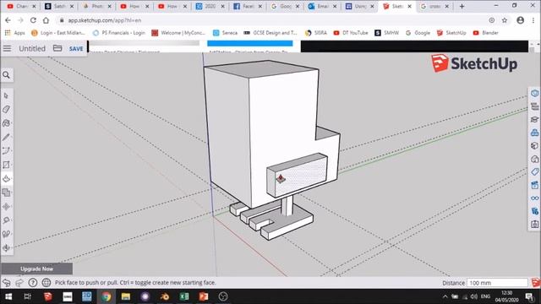Select the overlapping squares tool below Push/Pull
This screenshot has width=541, height=304.
[6, 193]
